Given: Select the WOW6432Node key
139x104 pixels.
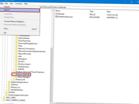Looking at the screenshot, I should 16,90.
